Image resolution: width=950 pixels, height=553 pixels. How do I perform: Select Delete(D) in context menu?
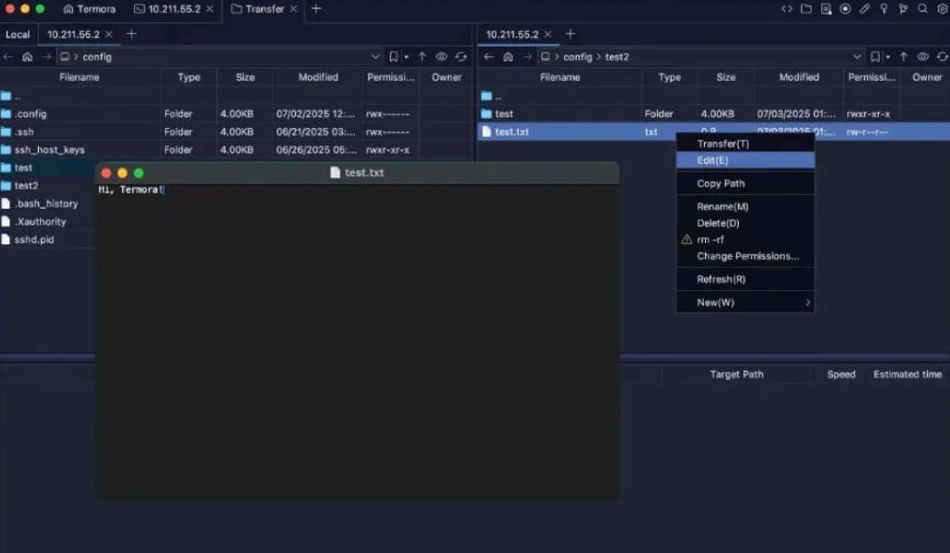point(746,223)
